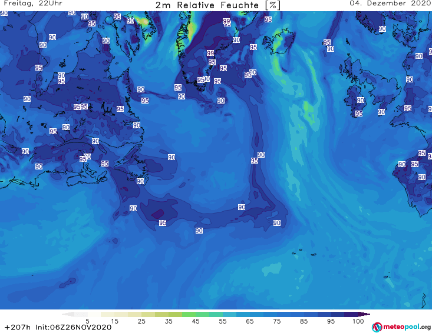The width and height of the screenshot is (432, 333).
Task: Click the legend value 15
Action: click(114, 321)
